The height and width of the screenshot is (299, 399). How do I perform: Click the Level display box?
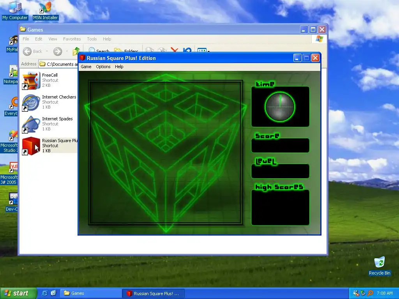pos(280,171)
